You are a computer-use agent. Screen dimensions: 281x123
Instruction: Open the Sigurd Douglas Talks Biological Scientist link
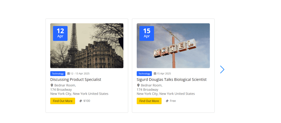pos(172,80)
